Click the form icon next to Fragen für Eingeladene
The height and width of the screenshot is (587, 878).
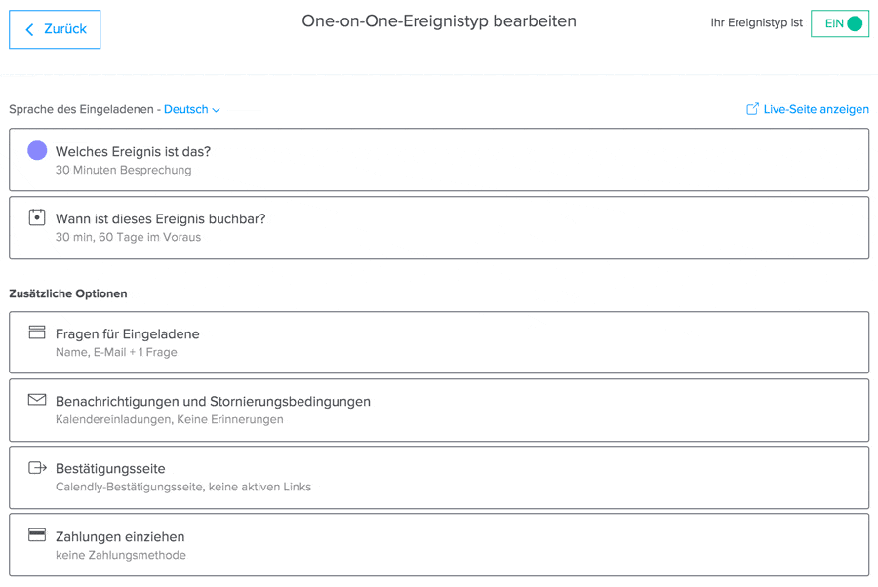click(x=37, y=333)
